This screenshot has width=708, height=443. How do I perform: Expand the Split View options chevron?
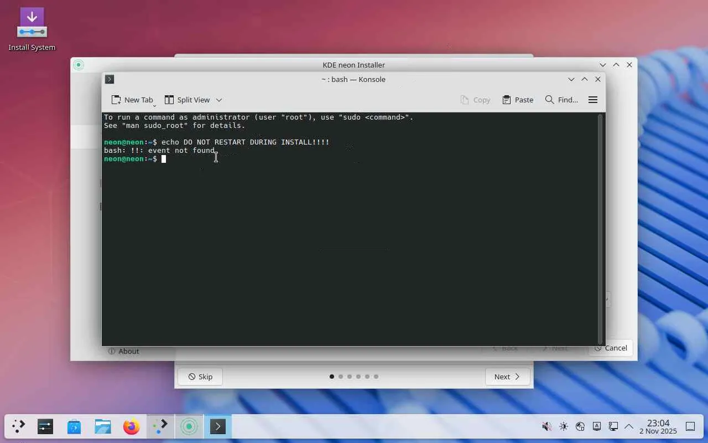(219, 100)
